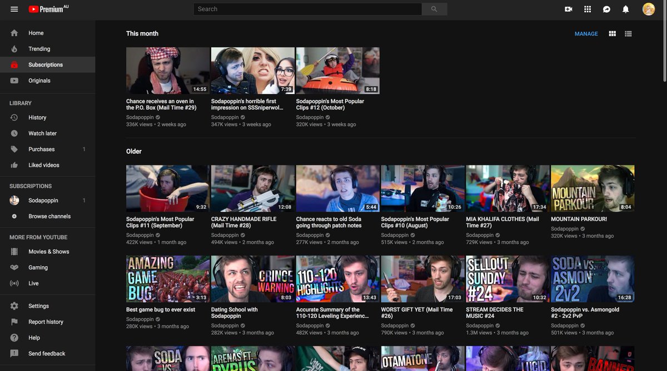
Task: Click the 'This month' section heading
Action: click(x=142, y=34)
